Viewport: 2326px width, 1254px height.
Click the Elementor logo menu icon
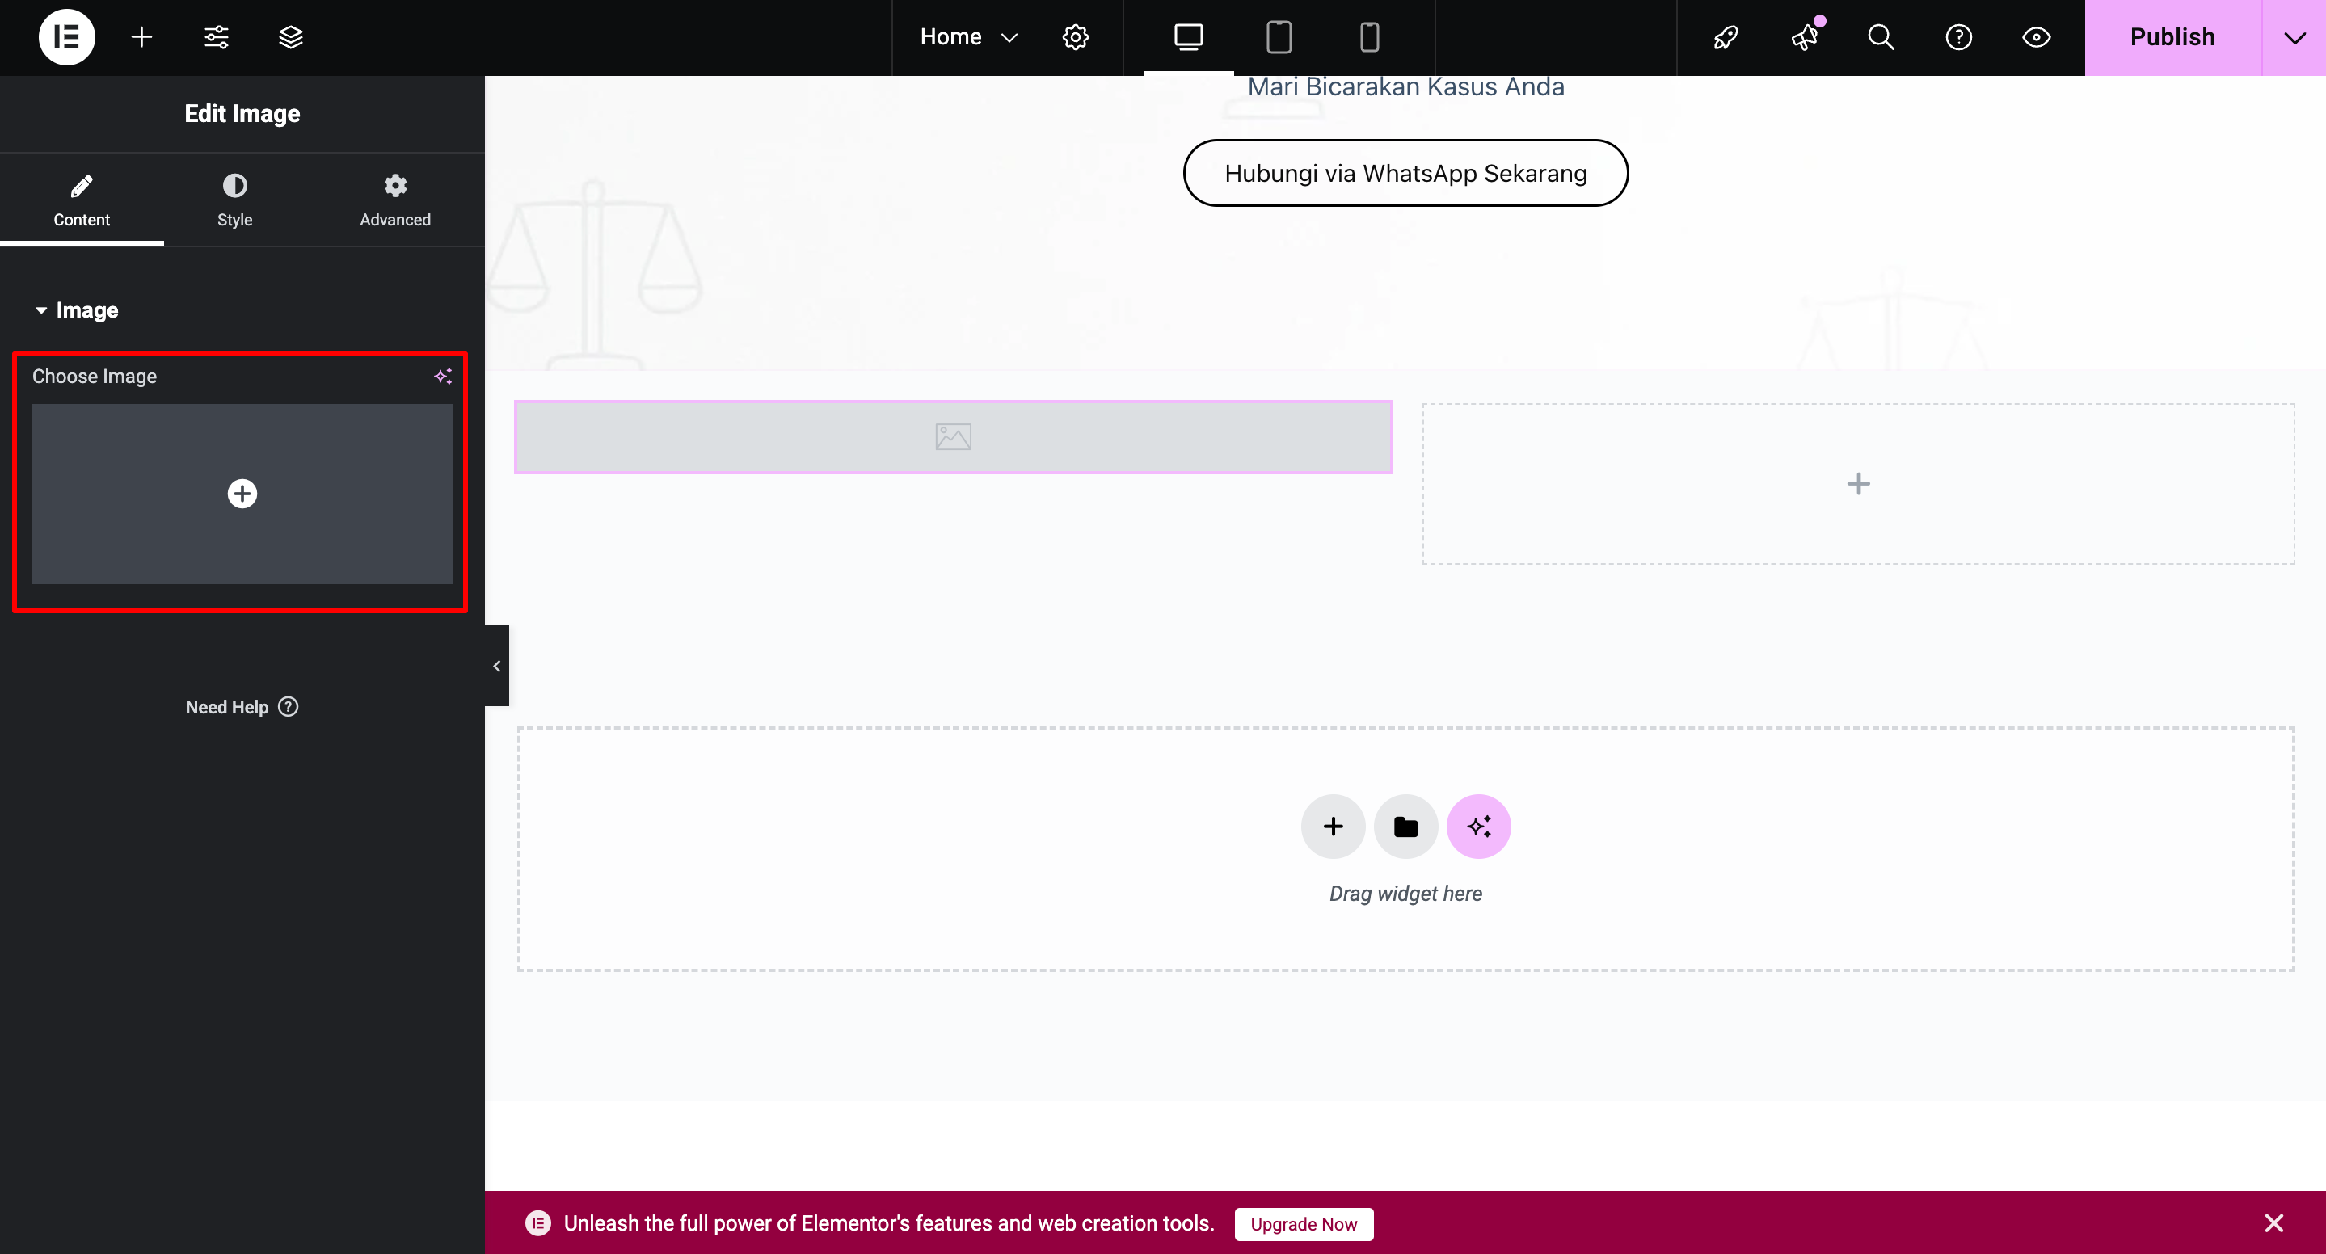(67, 37)
